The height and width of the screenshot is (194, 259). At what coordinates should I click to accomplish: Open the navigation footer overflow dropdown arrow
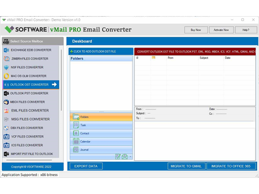pyautogui.click(x=130, y=156)
